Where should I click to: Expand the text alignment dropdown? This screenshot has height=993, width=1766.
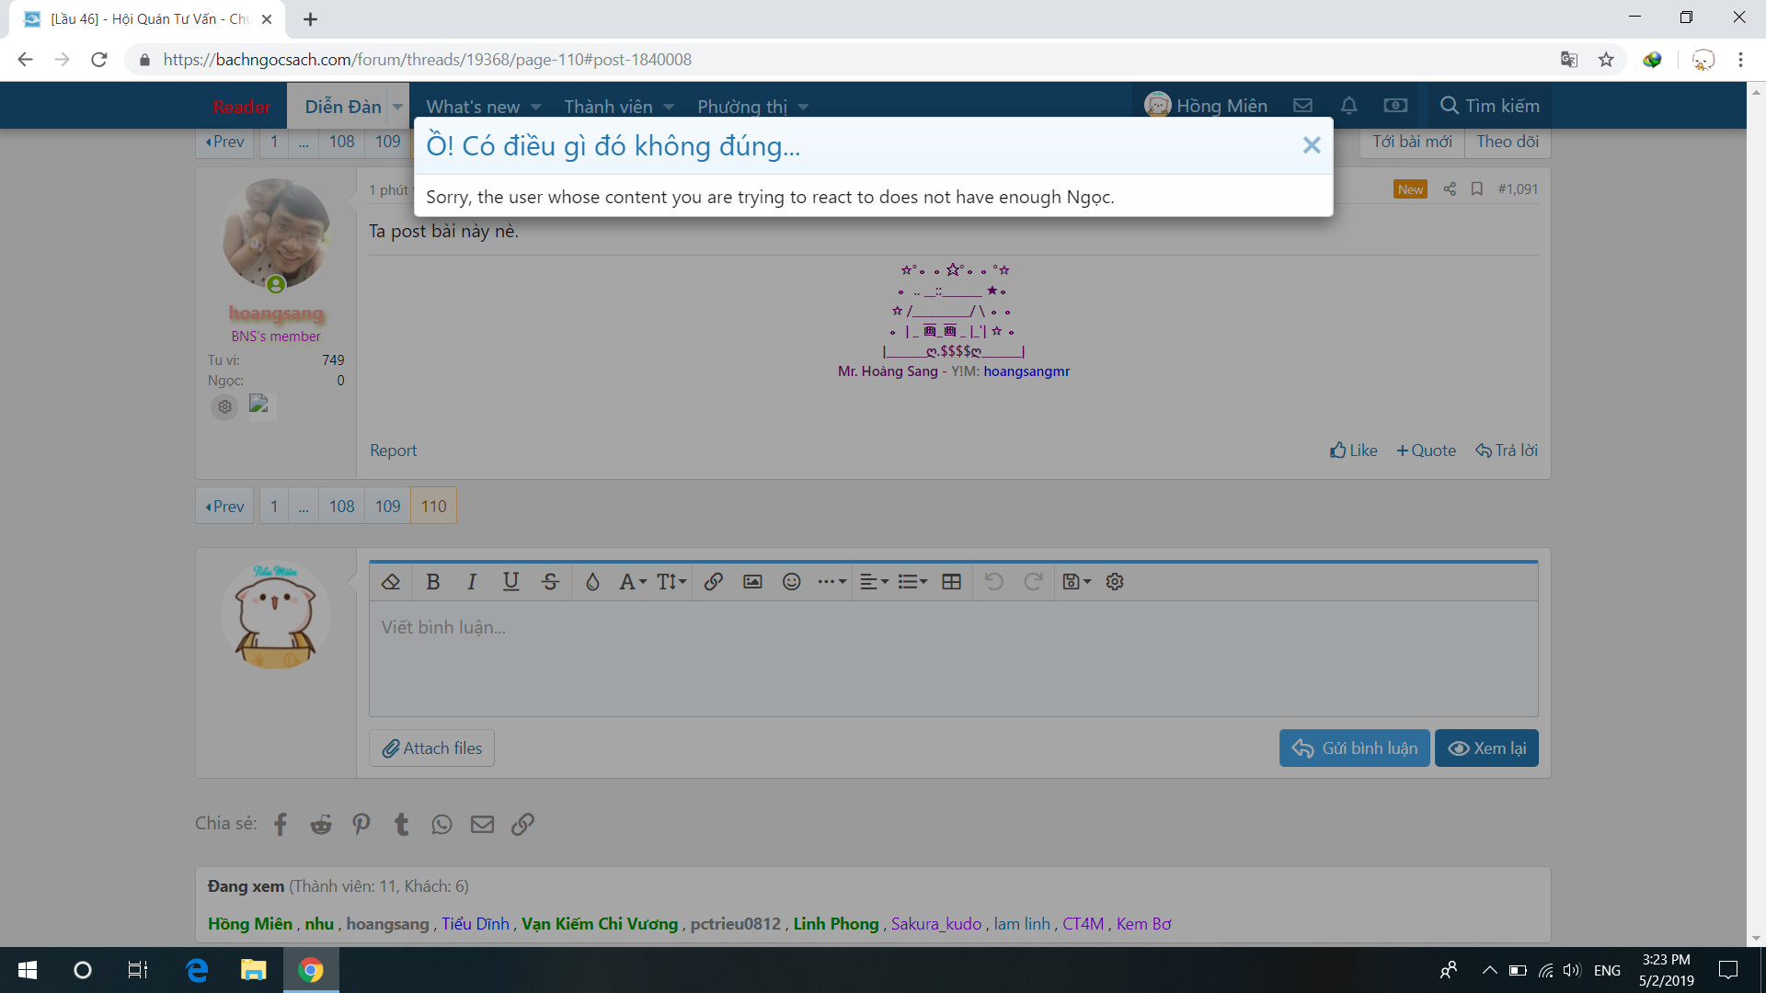(873, 582)
